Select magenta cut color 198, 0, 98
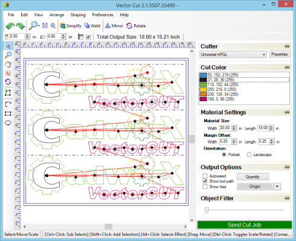Viewport: 296px width, 241px height. point(244,99)
